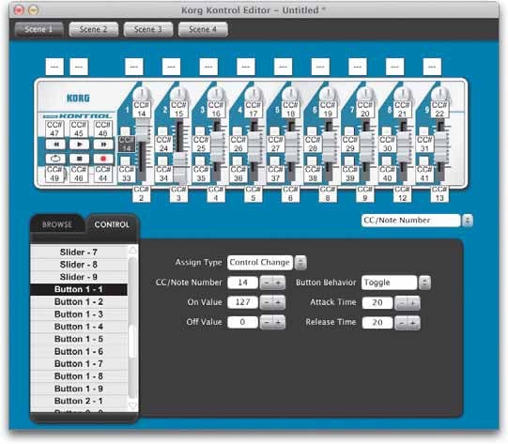
Task: Click the loop transport button
Action: (55, 159)
